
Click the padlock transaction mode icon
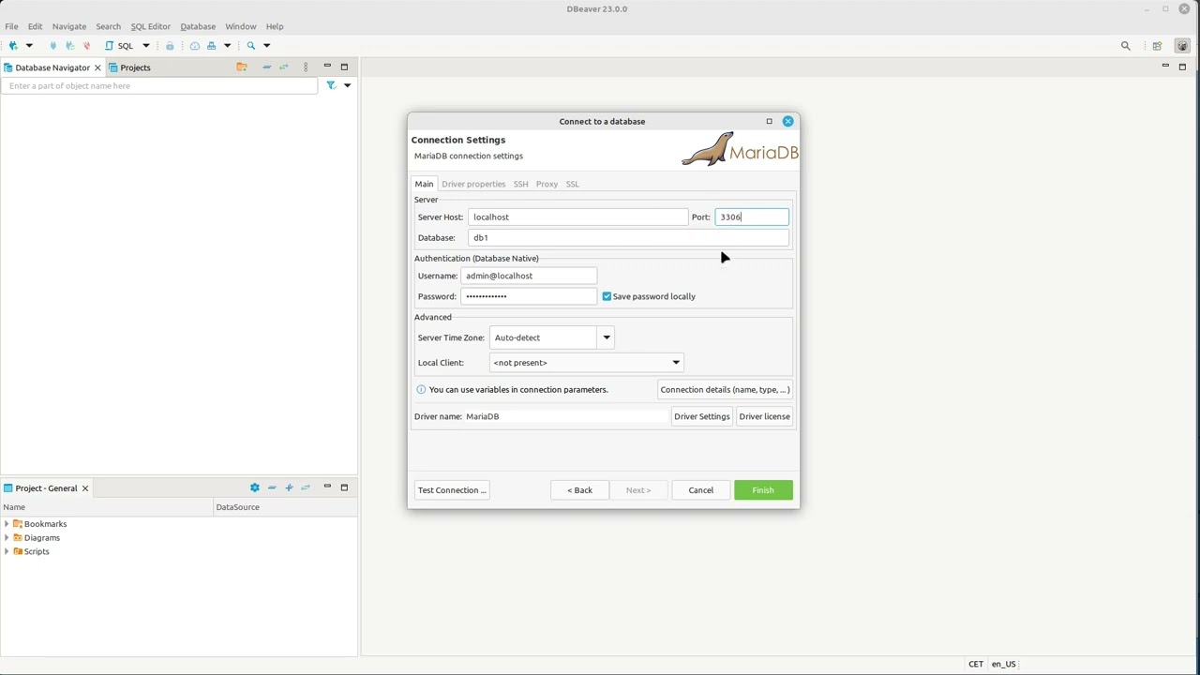[x=170, y=45]
